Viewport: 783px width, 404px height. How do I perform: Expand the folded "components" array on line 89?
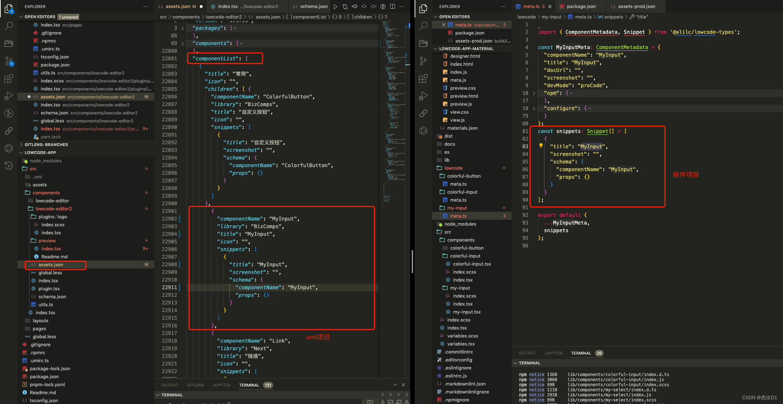point(183,43)
